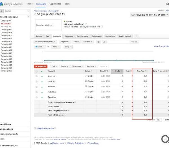
Task: Open the Opportunities menu
Action: 55,4
